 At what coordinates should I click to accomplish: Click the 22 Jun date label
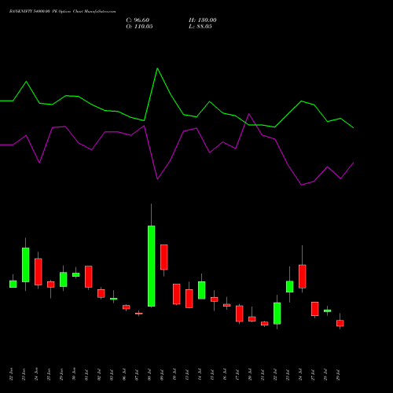[11, 374]
